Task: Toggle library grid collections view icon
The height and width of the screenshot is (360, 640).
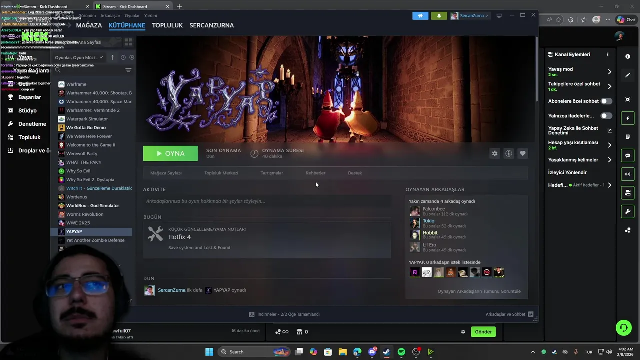Action: (128, 42)
